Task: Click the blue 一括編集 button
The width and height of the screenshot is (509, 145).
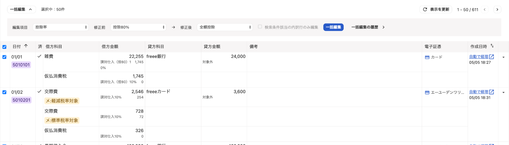Action: [x=333, y=27]
